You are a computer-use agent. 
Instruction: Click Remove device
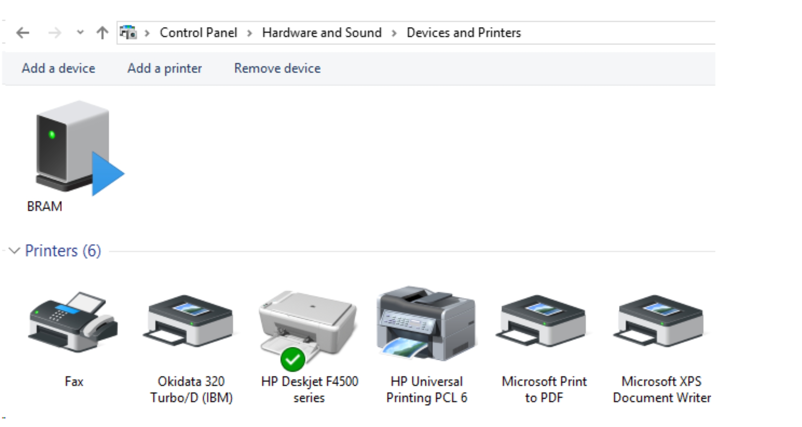277,68
